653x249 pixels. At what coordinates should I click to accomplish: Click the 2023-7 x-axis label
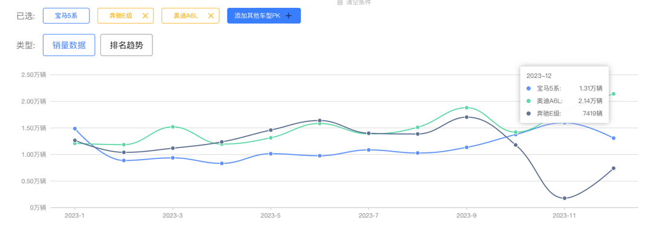(x=369, y=215)
